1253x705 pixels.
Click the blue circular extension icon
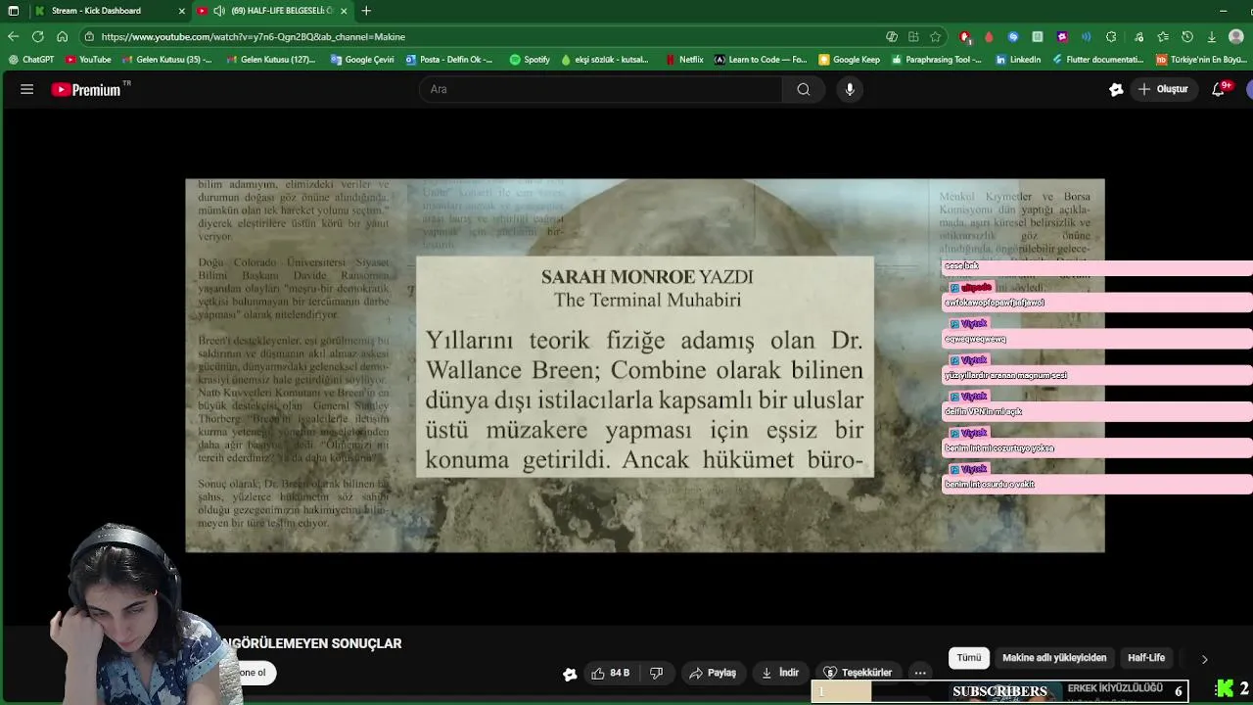pyautogui.click(x=1013, y=36)
